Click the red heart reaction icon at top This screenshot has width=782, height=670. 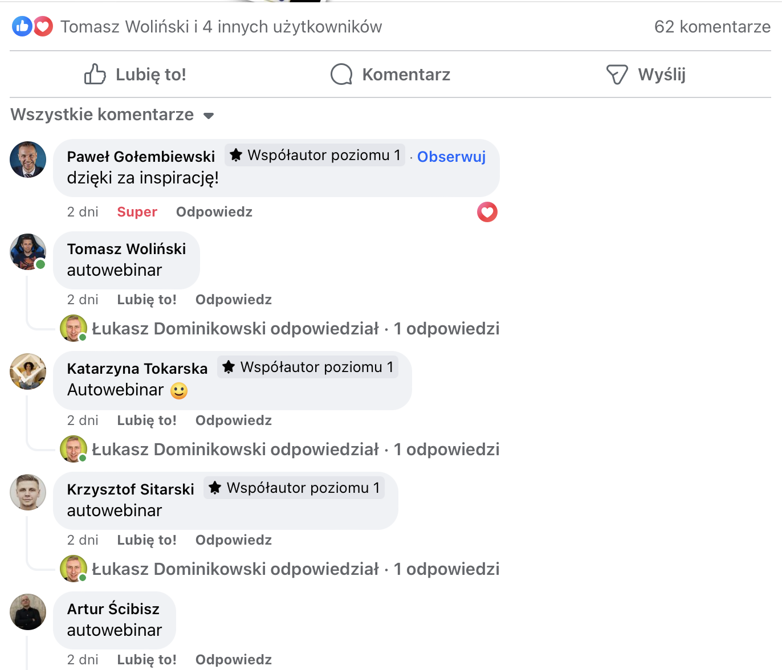click(x=43, y=26)
